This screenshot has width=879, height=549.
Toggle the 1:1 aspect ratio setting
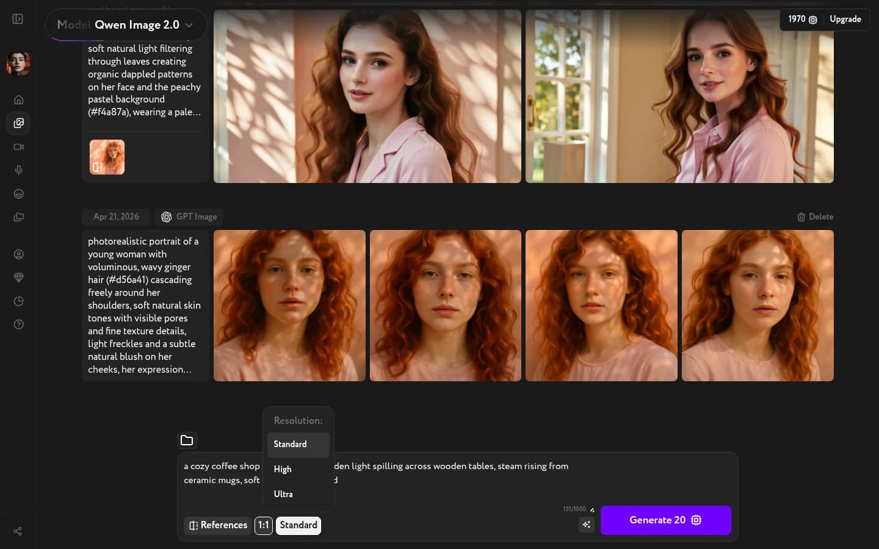[x=264, y=525]
